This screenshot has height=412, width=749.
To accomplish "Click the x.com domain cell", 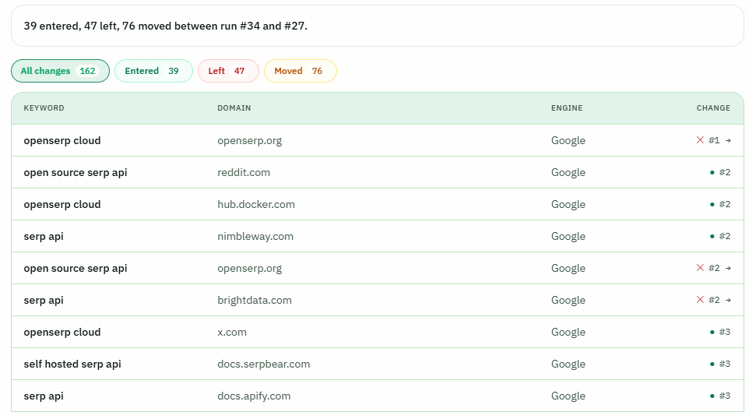I will tap(232, 333).
